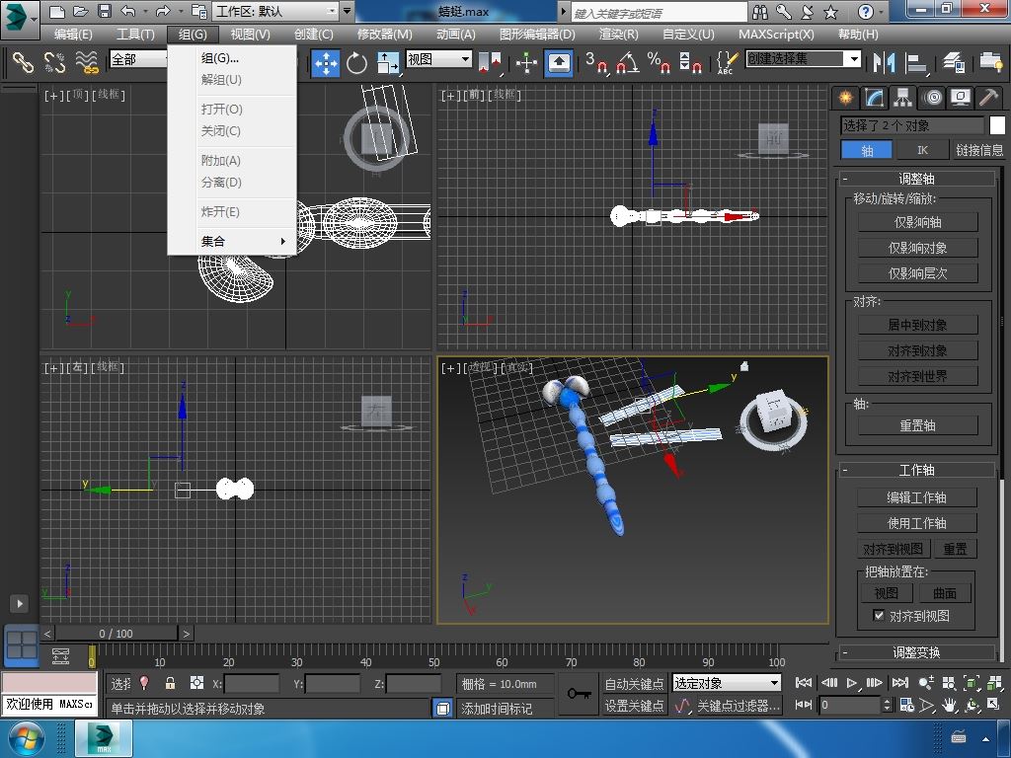Image resolution: width=1011 pixels, height=758 pixels.
Task: Click Zoom Extents All in viewport controls
Action: (x=995, y=683)
